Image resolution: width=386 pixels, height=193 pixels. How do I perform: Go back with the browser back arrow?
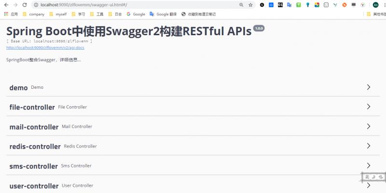pos(6,5)
